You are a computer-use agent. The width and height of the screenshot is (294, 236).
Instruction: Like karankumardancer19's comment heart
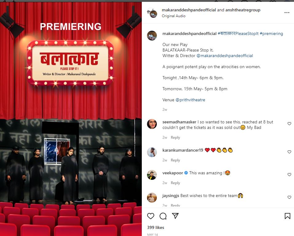(x=289, y=152)
